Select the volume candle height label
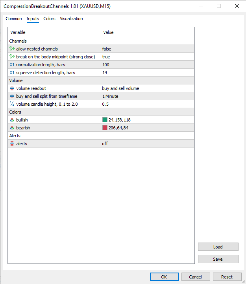Image resolution: width=246 pixels, height=284 pixels. [x=47, y=104]
